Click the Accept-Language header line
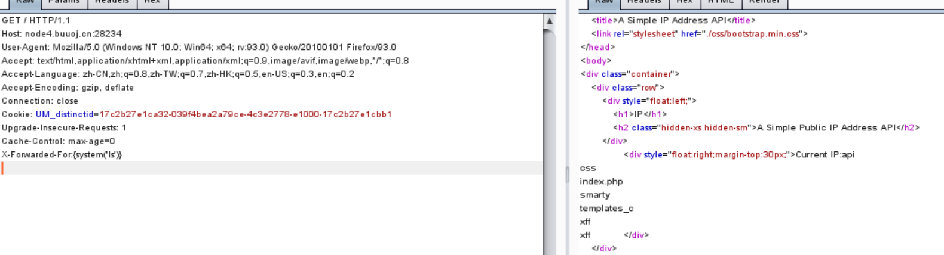944x255 pixels. (178, 74)
